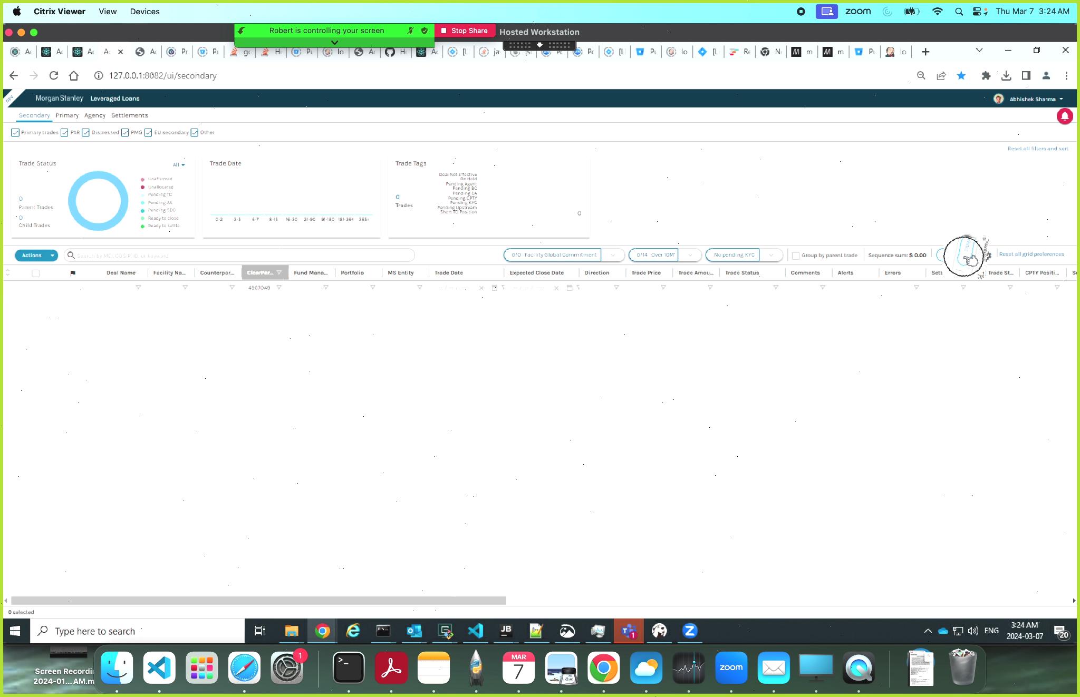Tick the select-all rows header checkbox

coord(36,273)
